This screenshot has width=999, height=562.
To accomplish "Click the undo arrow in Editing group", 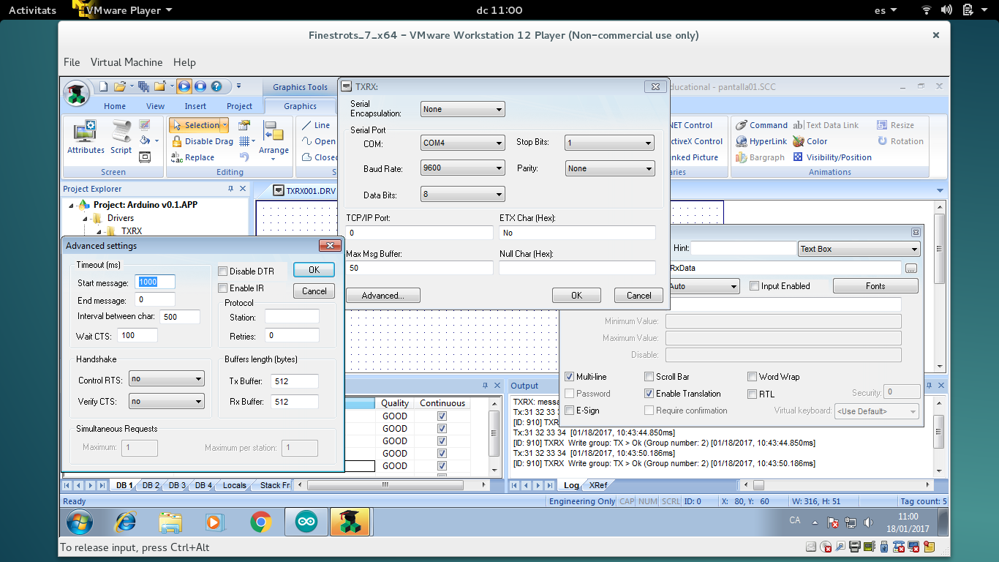I will 244,157.
